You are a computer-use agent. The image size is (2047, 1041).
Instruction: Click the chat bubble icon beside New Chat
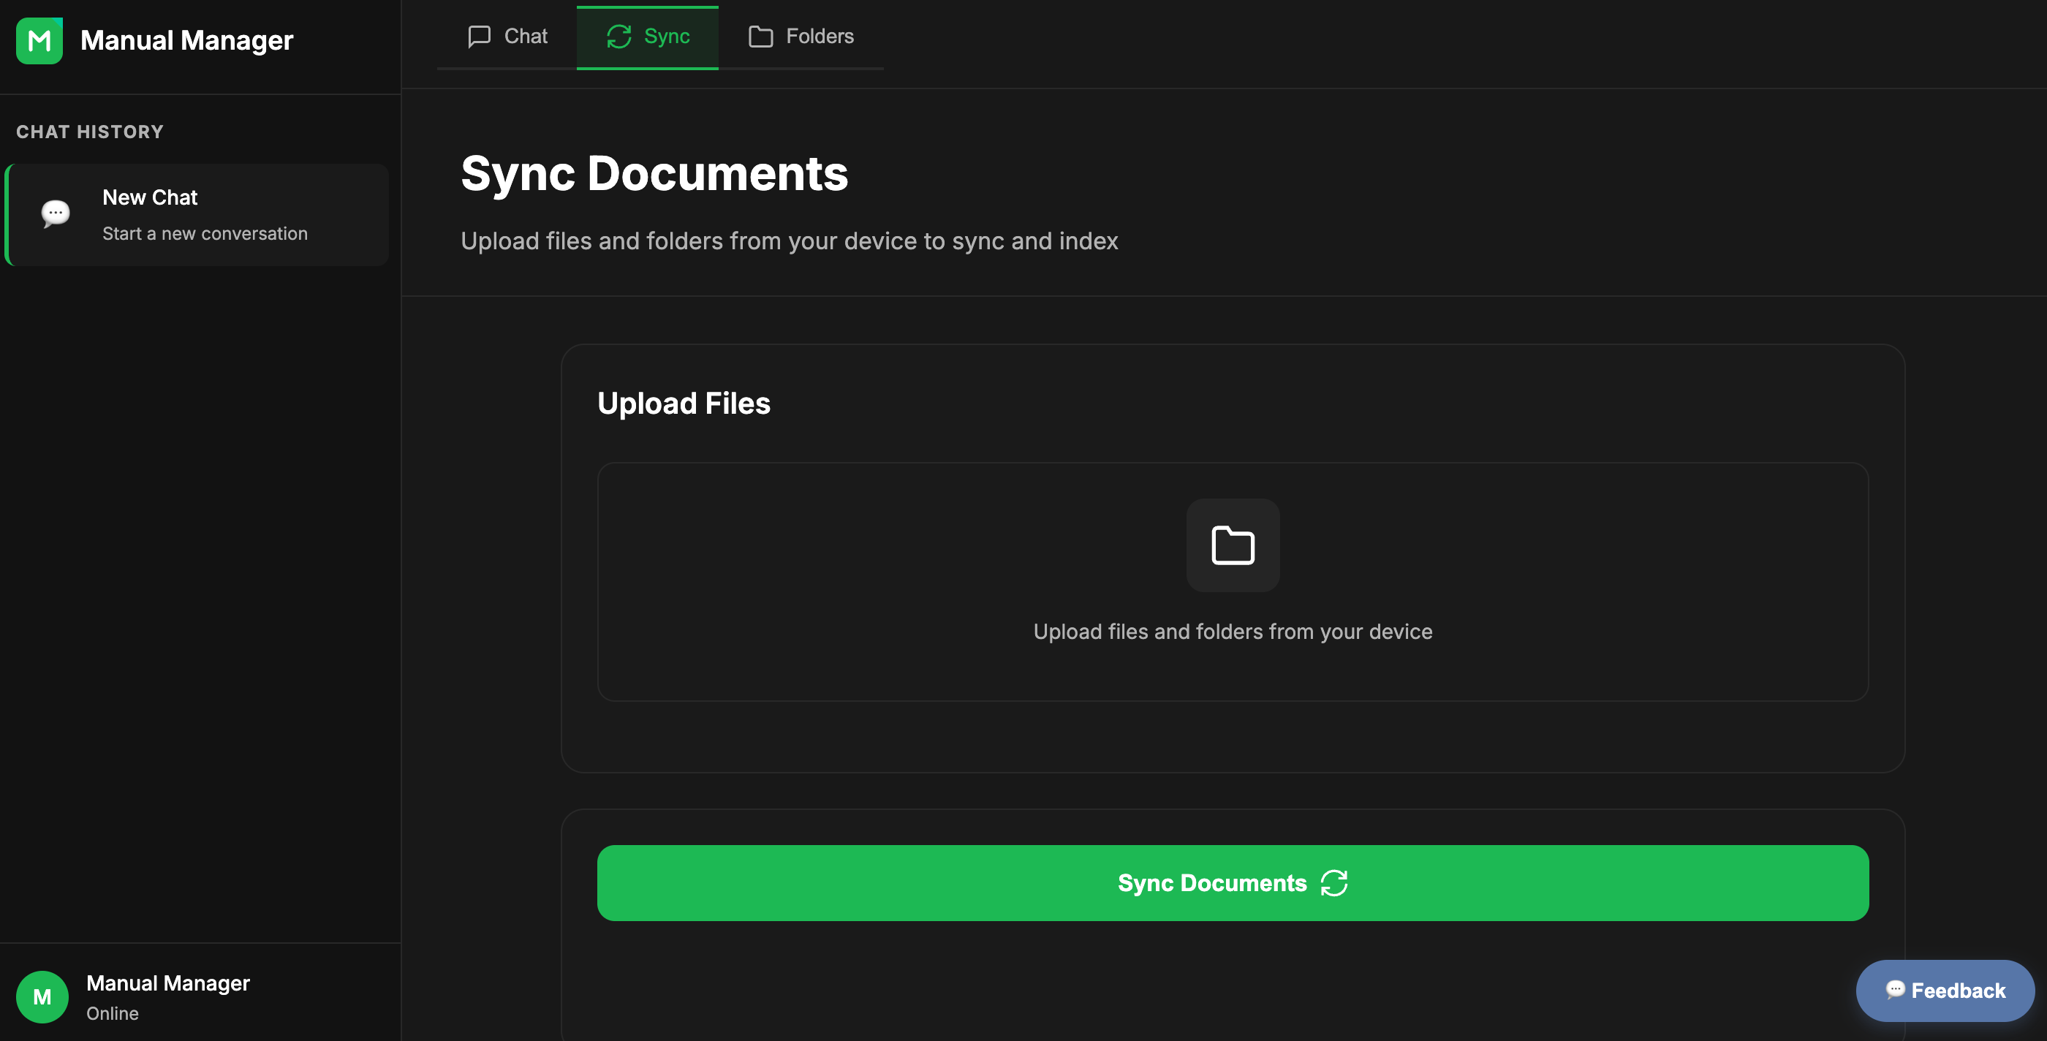pos(55,213)
